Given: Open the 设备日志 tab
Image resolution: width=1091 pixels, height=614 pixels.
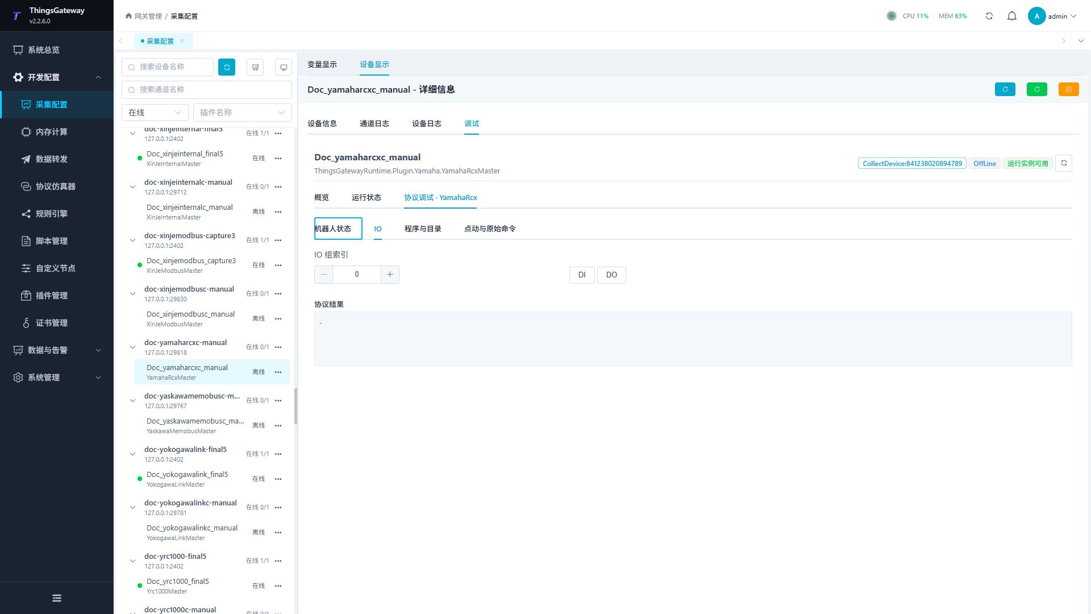Looking at the screenshot, I should point(427,123).
